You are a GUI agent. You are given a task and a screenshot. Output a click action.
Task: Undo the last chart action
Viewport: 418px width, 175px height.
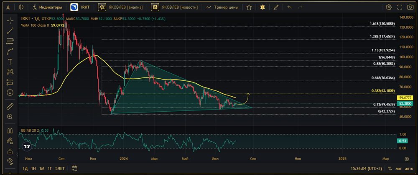coord(289,7)
